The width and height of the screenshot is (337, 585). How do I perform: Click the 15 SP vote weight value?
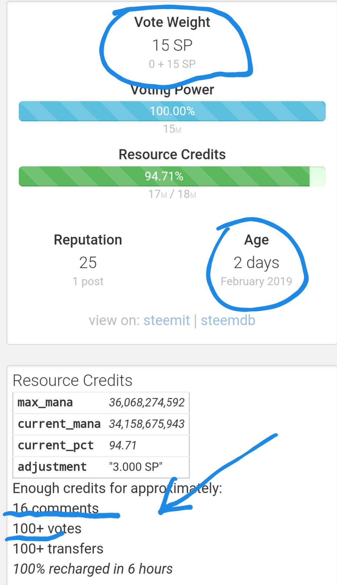pyautogui.click(x=172, y=45)
